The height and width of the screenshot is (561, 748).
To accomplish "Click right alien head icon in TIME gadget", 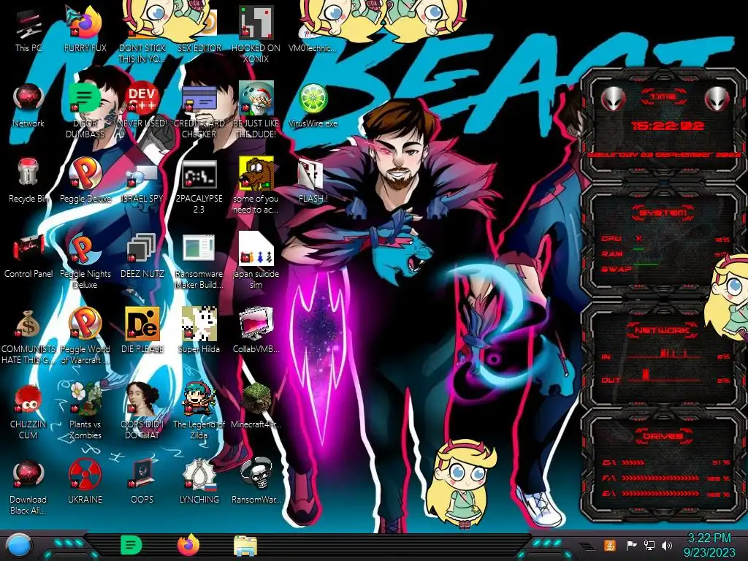I will click(x=717, y=99).
